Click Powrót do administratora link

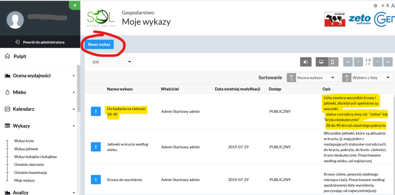coord(40,42)
